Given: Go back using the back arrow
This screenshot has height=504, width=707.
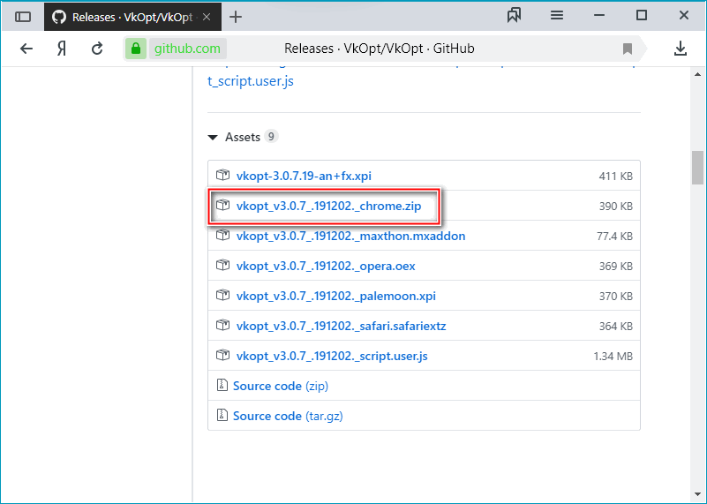Looking at the screenshot, I should (26, 49).
